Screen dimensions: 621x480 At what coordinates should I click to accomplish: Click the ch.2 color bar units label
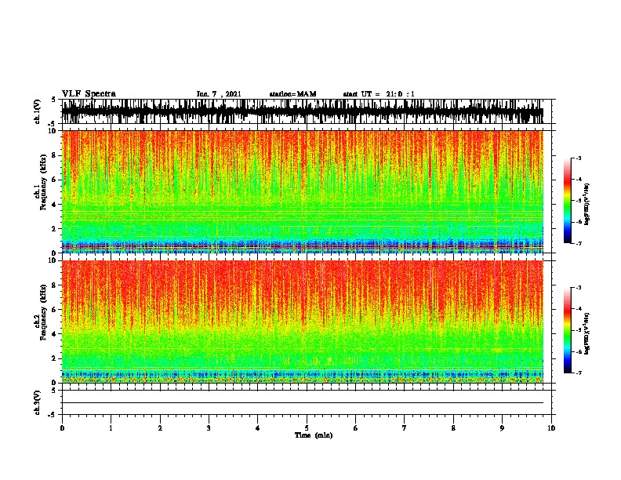tap(587, 334)
